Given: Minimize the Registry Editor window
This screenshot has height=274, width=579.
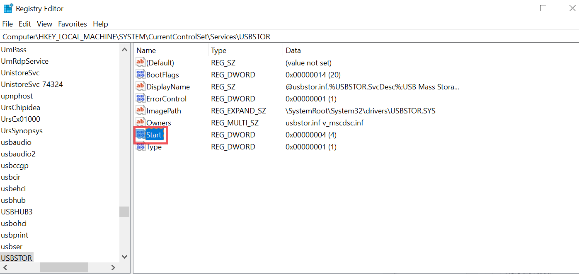Looking at the screenshot, I should (514, 8).
